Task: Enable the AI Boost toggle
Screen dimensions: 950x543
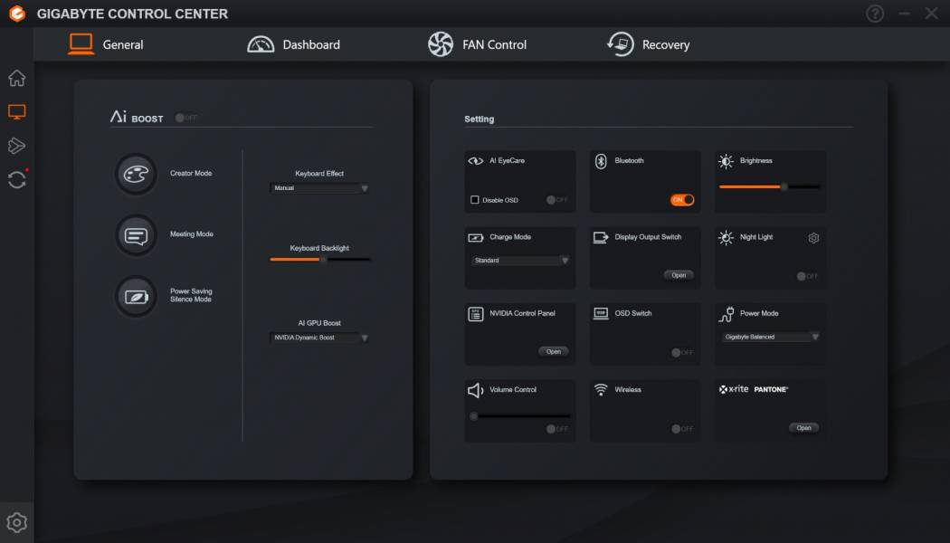Action: 185,118
